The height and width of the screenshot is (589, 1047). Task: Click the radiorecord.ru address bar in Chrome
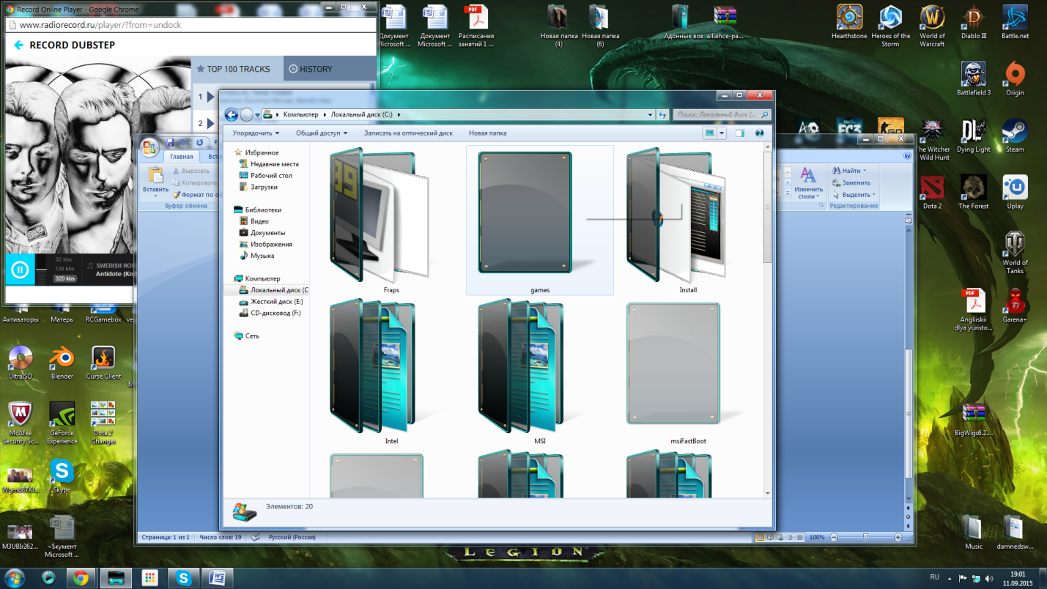[190, 25]
